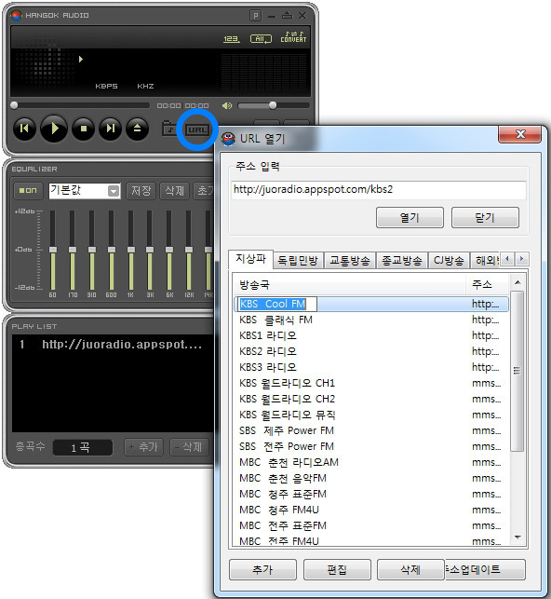Select KBS 월드라디오 뮤직 station
This screenshot has height=599, width=551.
point(370,415)
